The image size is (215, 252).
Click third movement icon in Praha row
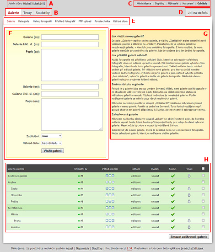113,220
